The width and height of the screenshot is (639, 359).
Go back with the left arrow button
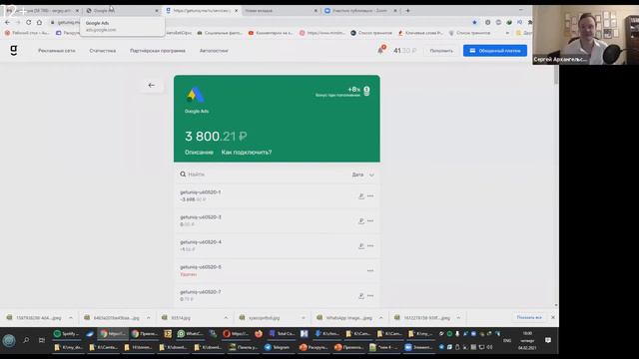point(152,85)
